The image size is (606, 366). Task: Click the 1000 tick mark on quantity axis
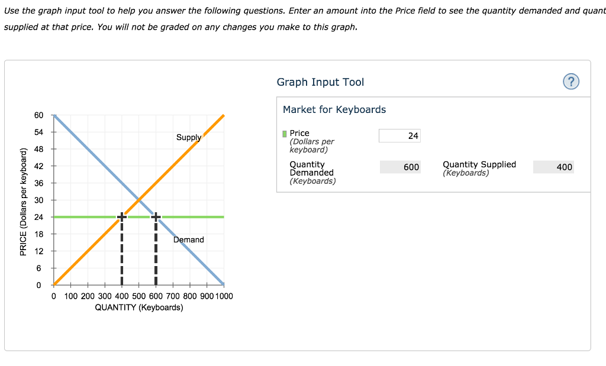(x=224, y=296)
